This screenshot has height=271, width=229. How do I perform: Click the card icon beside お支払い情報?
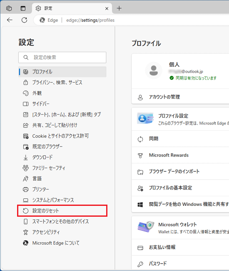140,248
